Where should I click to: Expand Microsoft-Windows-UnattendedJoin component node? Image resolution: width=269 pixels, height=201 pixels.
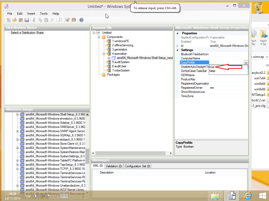(18, 186)
